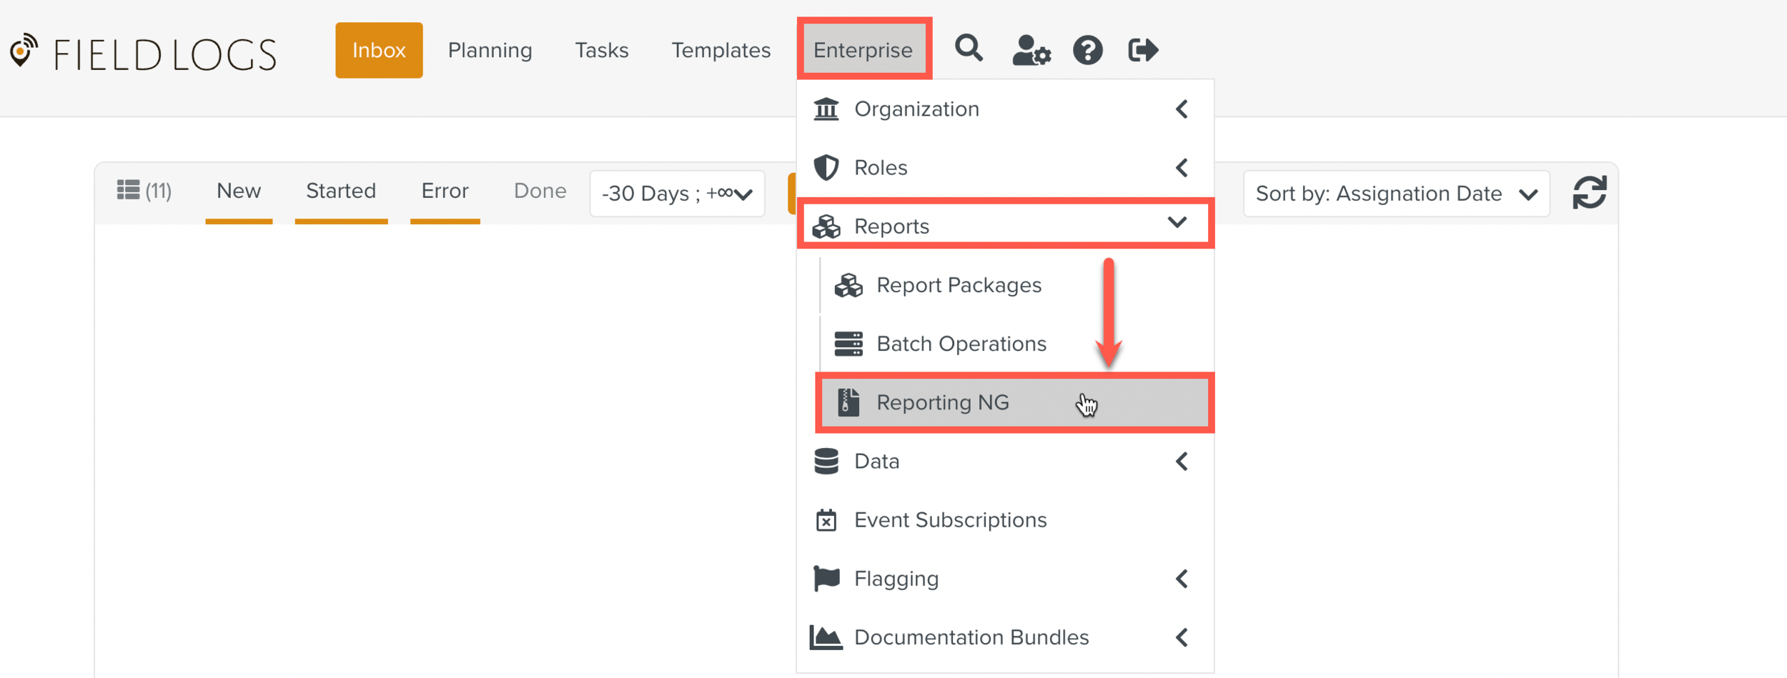Open user settings icon
This screenshot has width=1787, height=678.
coord(1031,51)
